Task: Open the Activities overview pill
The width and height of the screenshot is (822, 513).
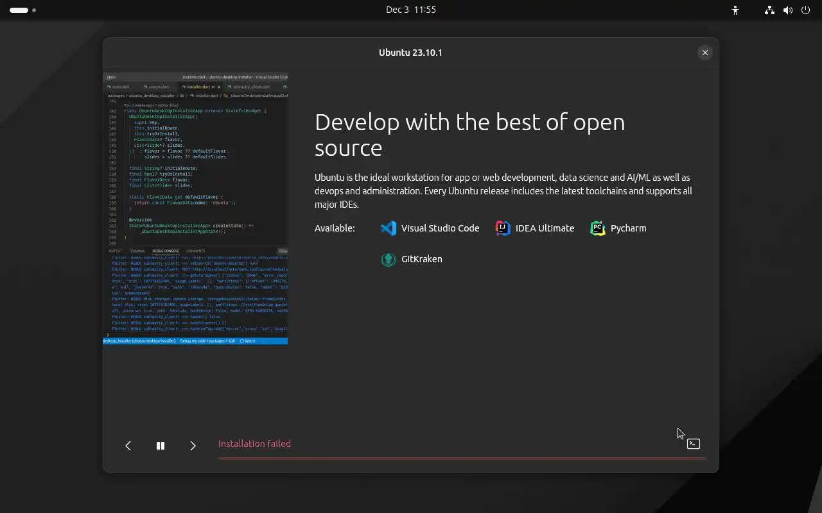Action: click(22, 10)
